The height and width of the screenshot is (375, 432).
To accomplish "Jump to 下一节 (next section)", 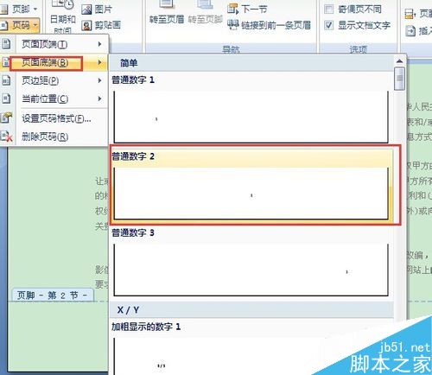I will click(x=247, y=10).
